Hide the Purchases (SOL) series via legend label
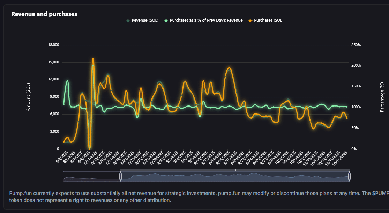389x213 pixels. point(269,21)
